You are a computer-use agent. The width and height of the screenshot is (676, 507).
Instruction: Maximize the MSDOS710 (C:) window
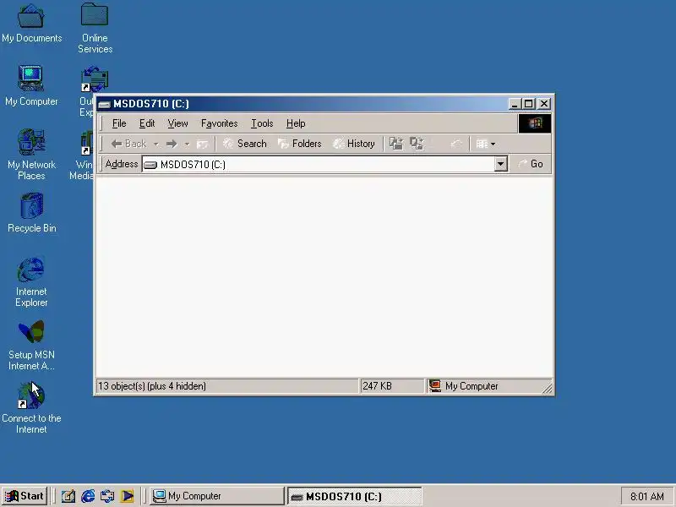coord(529,104)
